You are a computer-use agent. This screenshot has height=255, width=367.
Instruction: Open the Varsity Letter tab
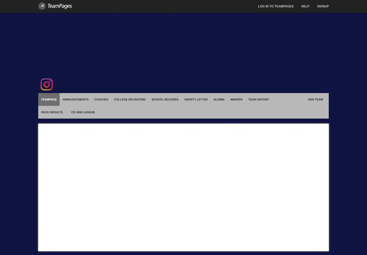(196, 99)
